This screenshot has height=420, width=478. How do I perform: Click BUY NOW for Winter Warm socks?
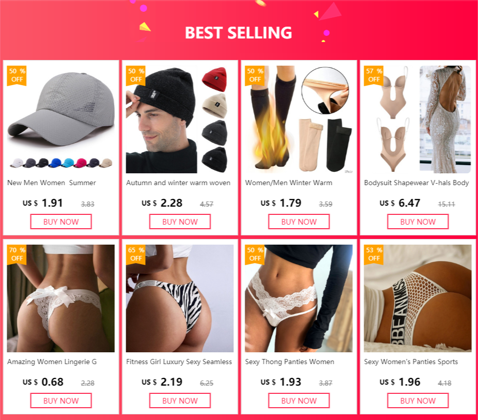point(298,222)
